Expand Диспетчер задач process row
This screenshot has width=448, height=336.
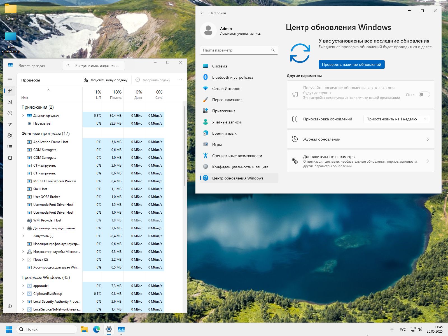pyautogui.click(x=23, y=116)
